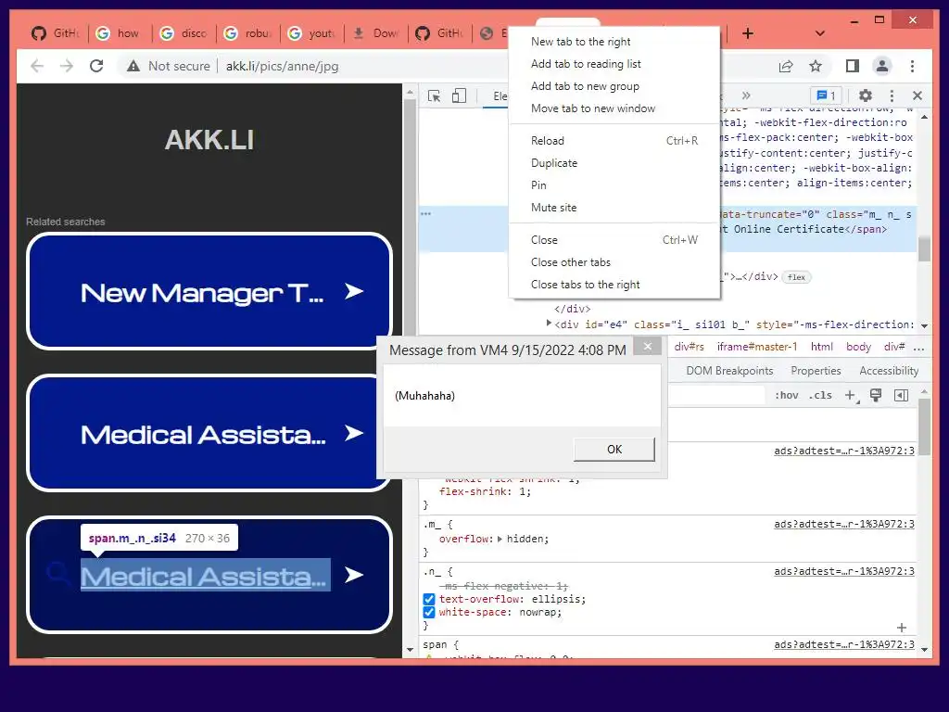Reload the page using the refresh icon
The image size is (949, 712).
pyautogui.click(x=96, y=66)
